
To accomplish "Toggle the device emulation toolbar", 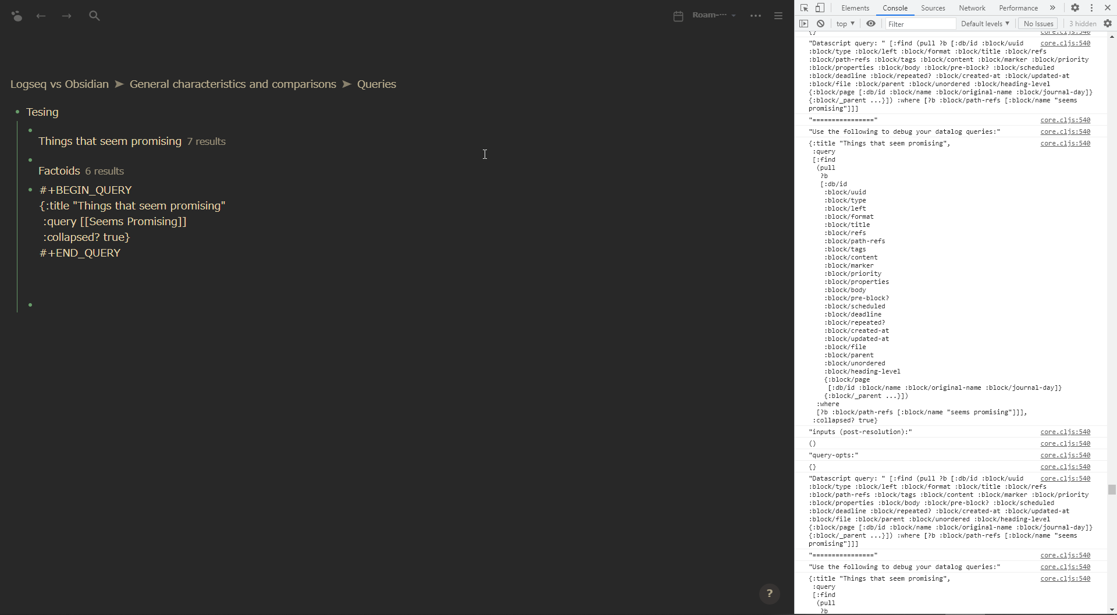I will (x=820, y=8).
